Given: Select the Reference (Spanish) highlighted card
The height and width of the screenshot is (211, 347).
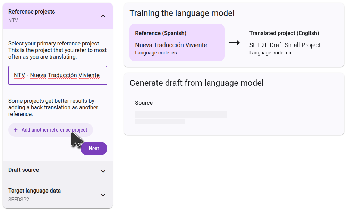Looking at the screenshot, I should (x=177, y=43).
